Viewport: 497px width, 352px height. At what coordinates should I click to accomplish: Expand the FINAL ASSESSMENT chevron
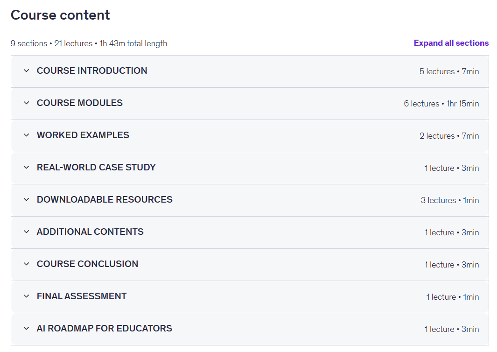[x=27, y=296]
